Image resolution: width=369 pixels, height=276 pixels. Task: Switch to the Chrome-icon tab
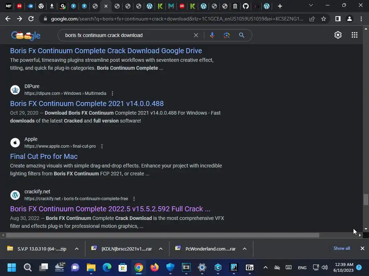pyautogui.click(x=41, y=6)
